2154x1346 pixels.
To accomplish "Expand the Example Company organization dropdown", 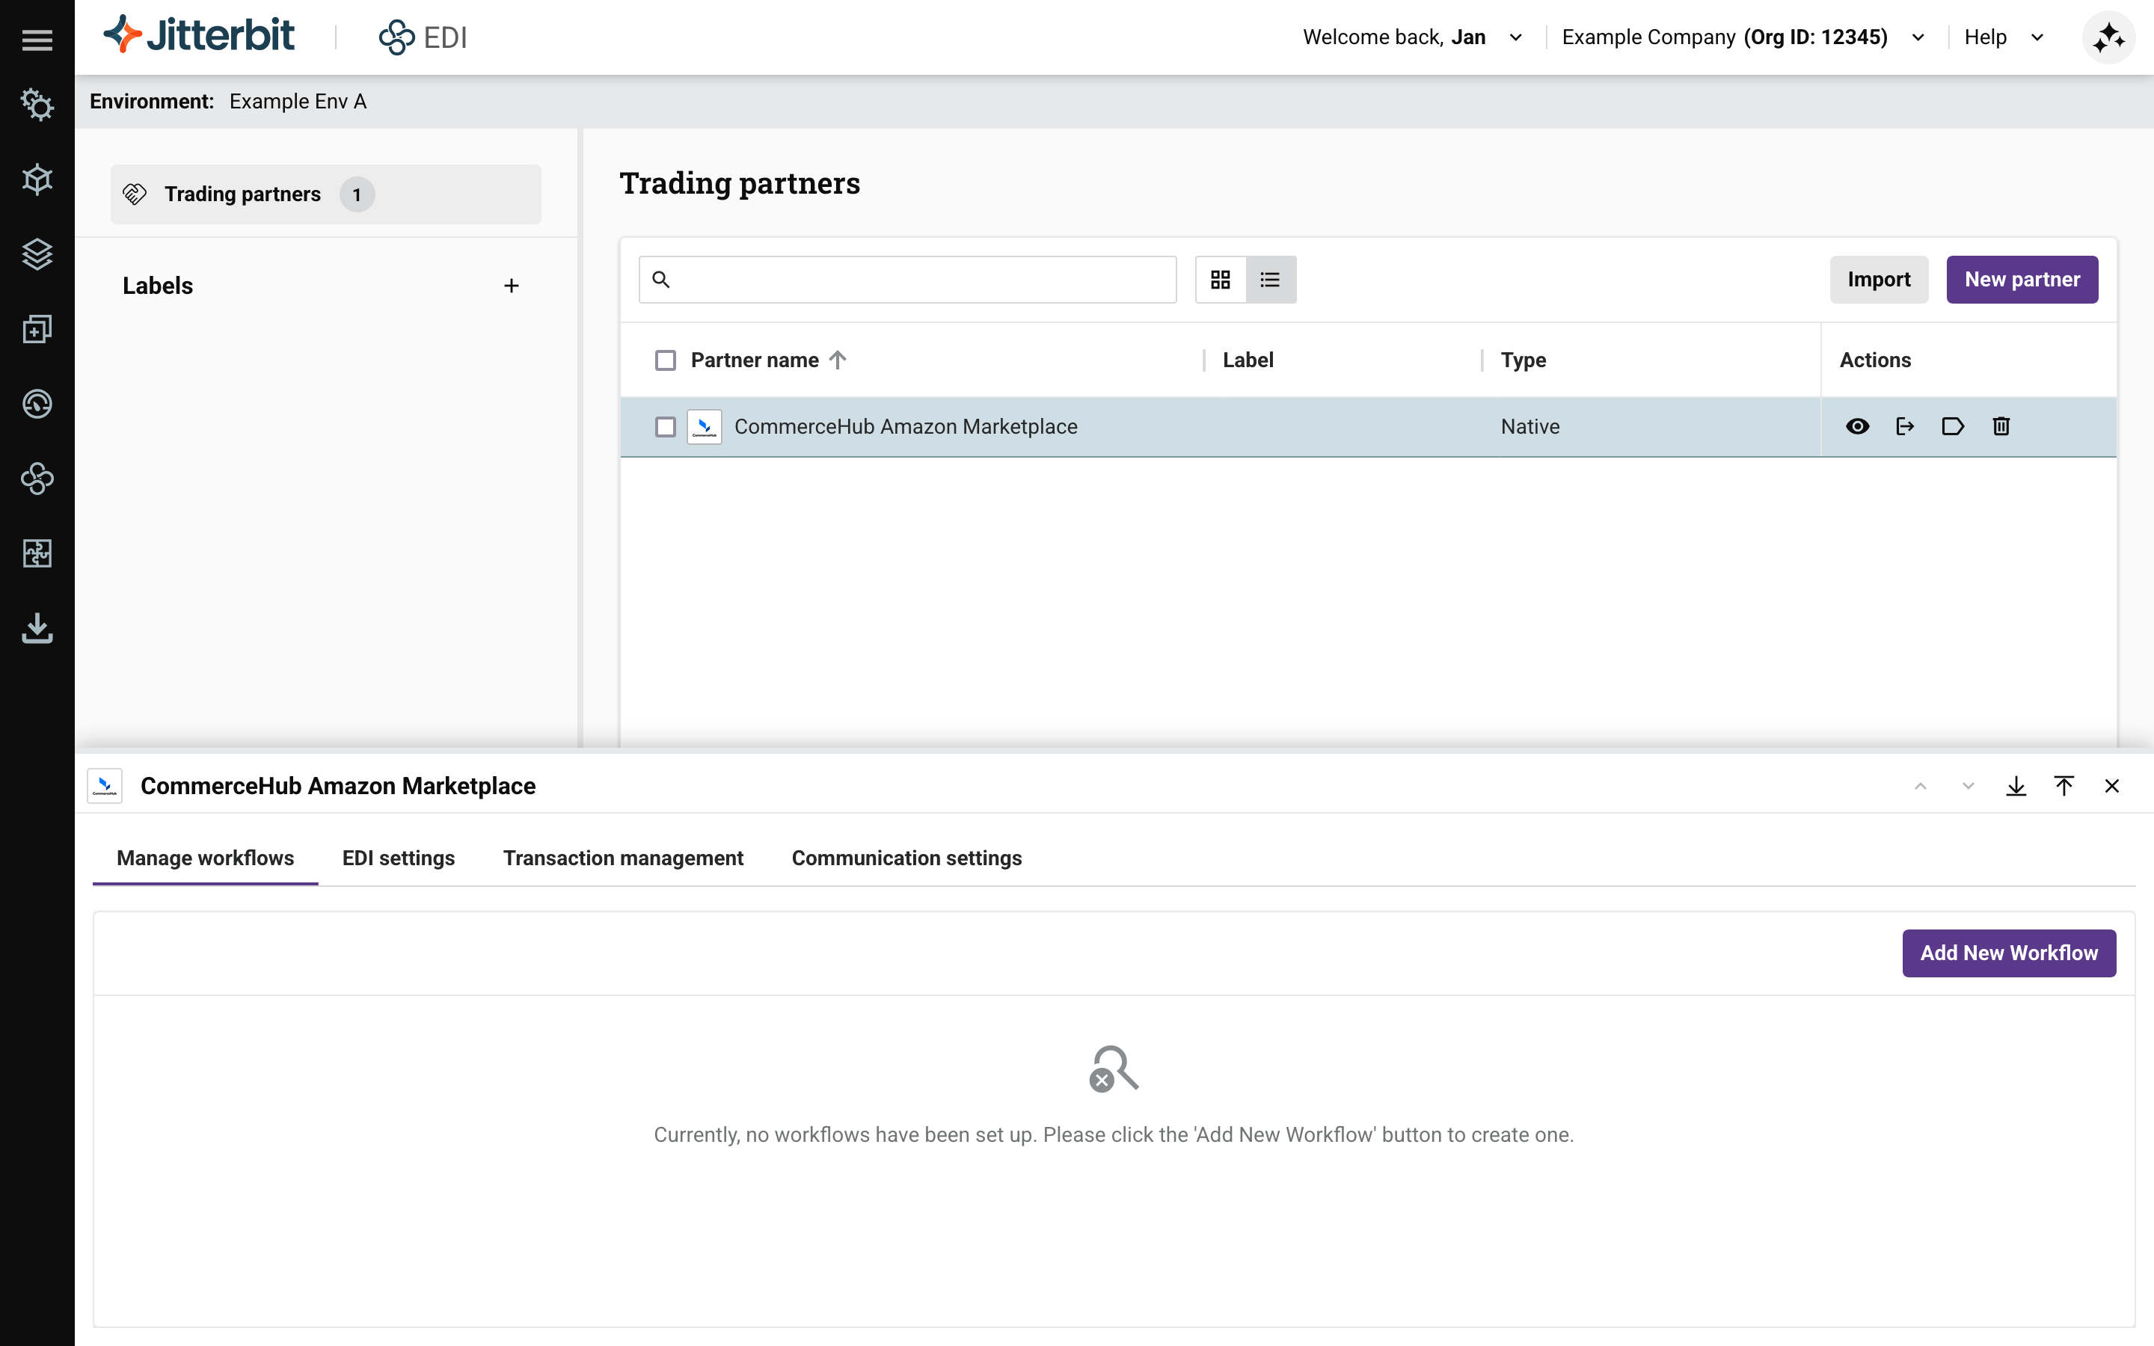I will click(x=1916, y=37).
